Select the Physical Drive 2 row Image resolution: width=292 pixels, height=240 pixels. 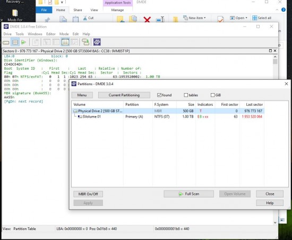click(x=168, y=111)
